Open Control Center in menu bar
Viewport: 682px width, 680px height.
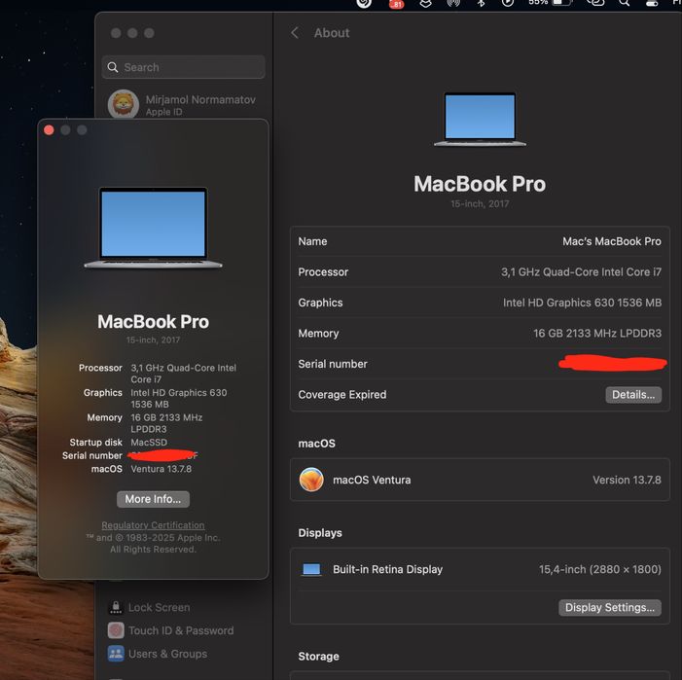click(652, 3)
